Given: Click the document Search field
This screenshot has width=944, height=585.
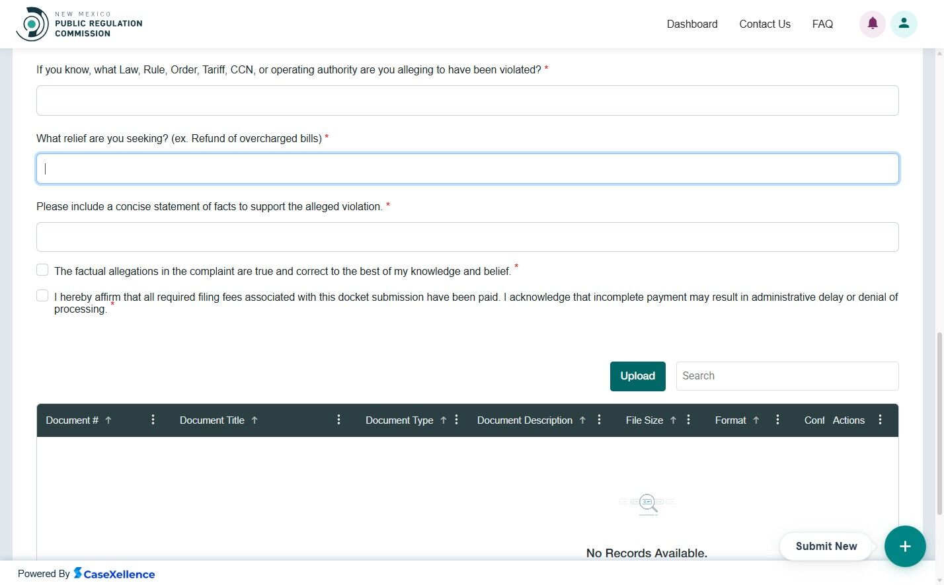Looking at the screenshot, I should point(787,375).
